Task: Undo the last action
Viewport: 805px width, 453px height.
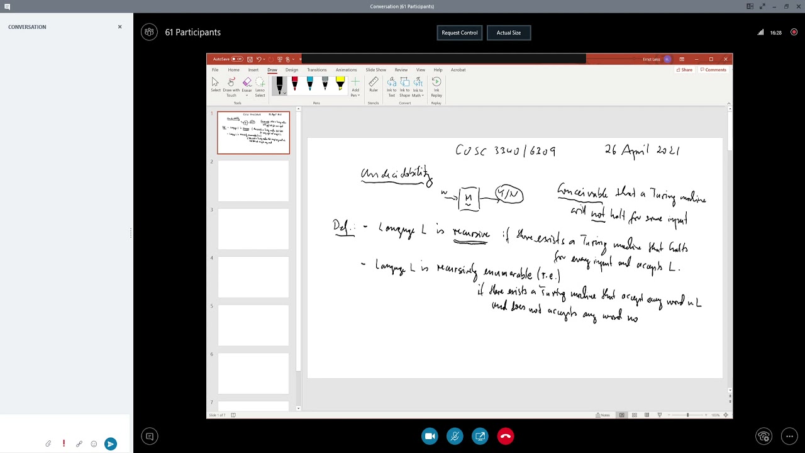Action: click(258, 59)
